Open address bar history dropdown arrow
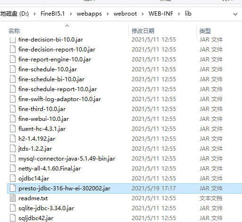 [235, 14]
